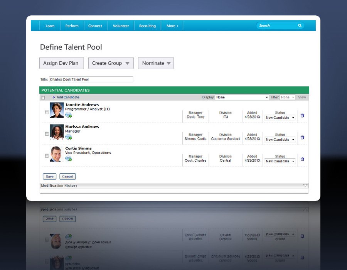Open the Recruiting menu

click(x=147, y=26)
